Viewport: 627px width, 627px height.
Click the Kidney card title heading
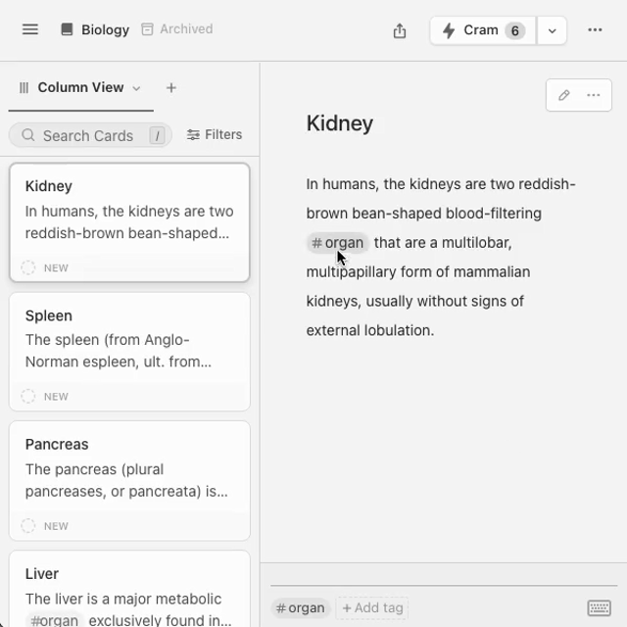pyautogui.click(x=340, y=123)
